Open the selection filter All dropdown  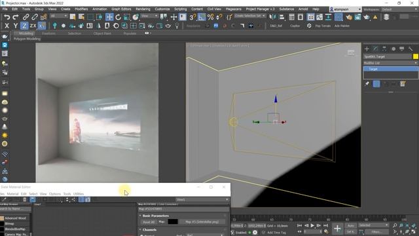pyautogui.click(x=58, y=16)
